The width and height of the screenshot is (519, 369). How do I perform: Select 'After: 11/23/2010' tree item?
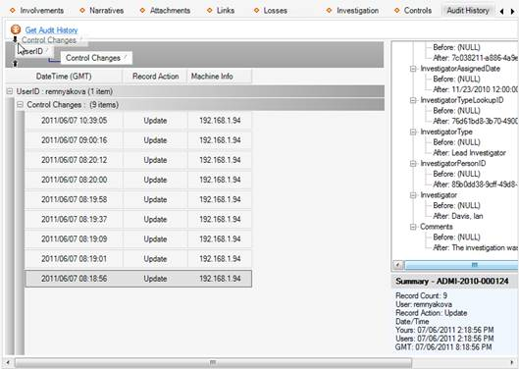[x=475, y=89]
